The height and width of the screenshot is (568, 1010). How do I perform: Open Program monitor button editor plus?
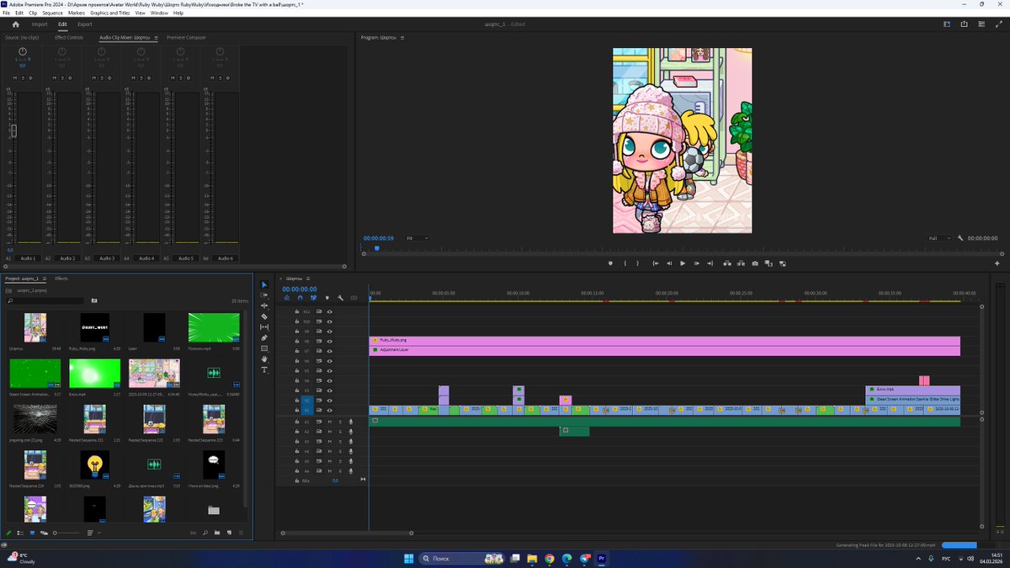point(997,263)
